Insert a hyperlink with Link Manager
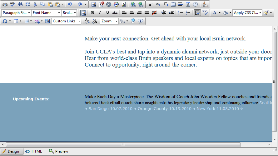The height and width of the screenshot is (156, 278). 133,4
